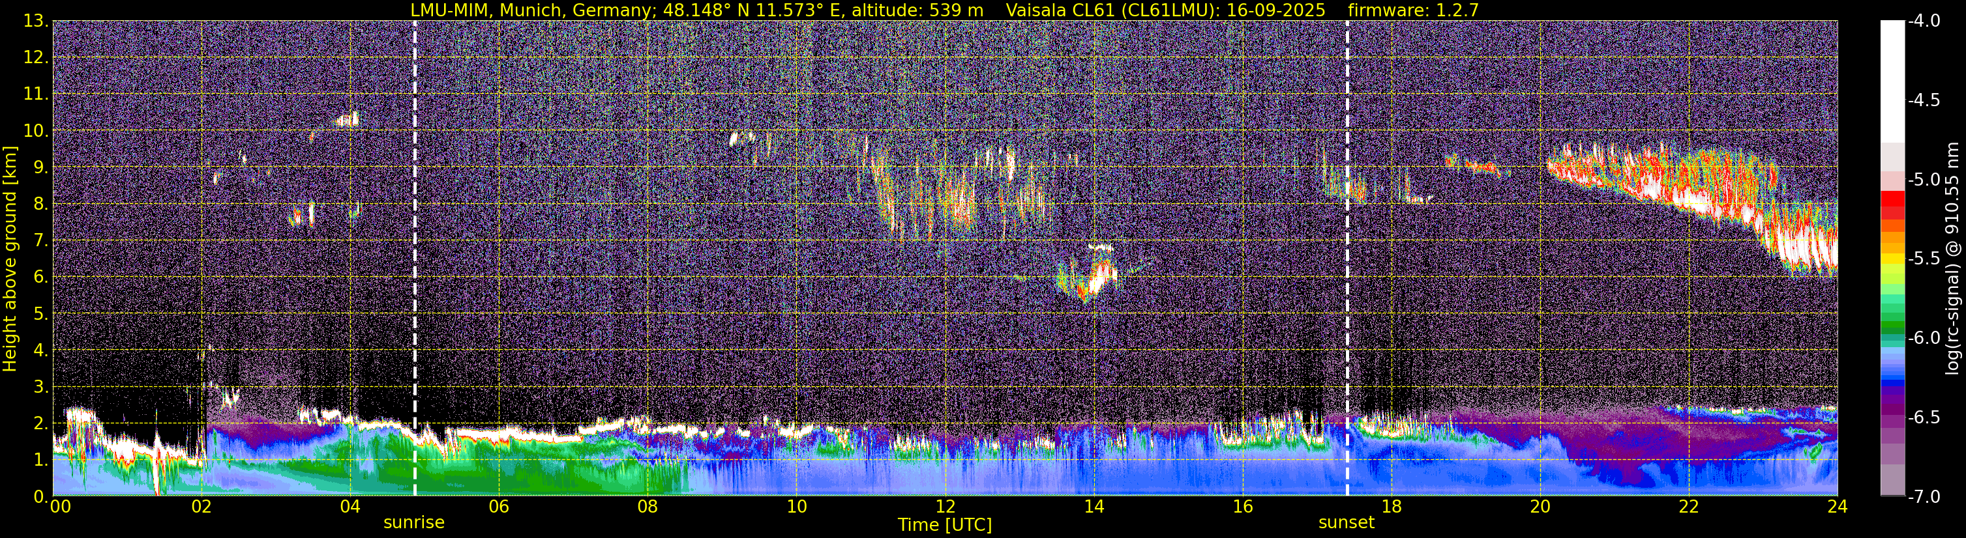Viewport: 1966px width, 538px height.
Task: Click time-axis tick label "16"
Action: click(x=1242, y=507)
